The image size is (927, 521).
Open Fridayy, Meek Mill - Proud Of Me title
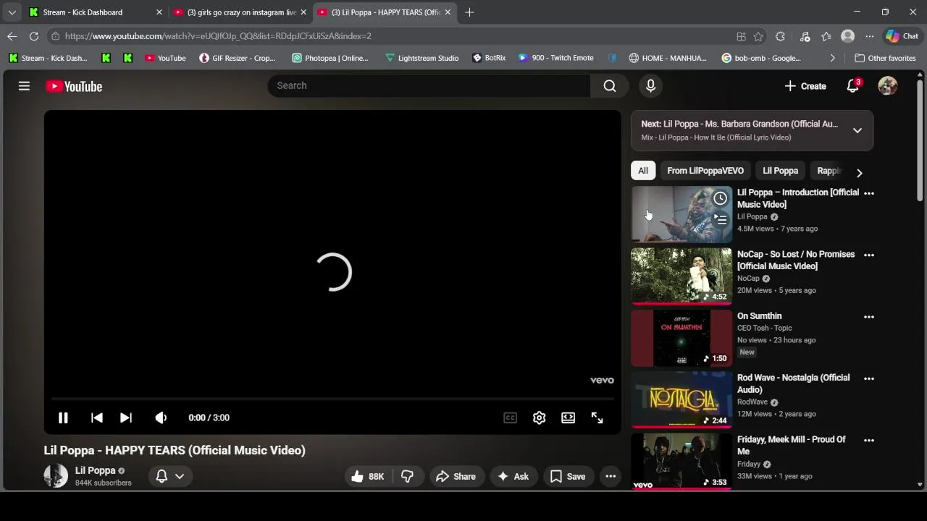tap(792, 445)
